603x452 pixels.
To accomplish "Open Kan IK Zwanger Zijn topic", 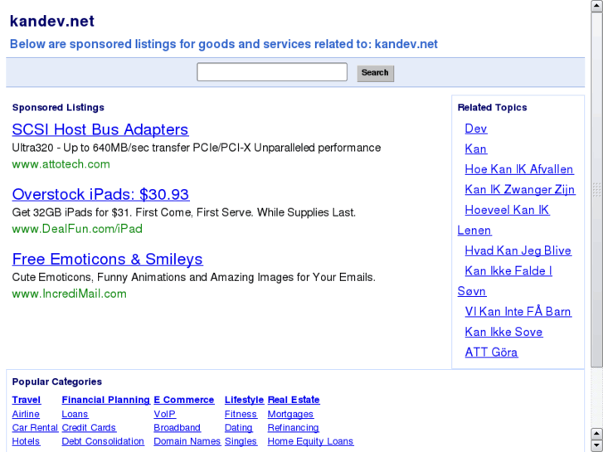I will 519,189.
